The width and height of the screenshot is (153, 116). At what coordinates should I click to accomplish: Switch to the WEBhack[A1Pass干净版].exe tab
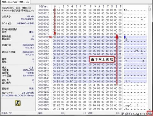pos(15,2)
